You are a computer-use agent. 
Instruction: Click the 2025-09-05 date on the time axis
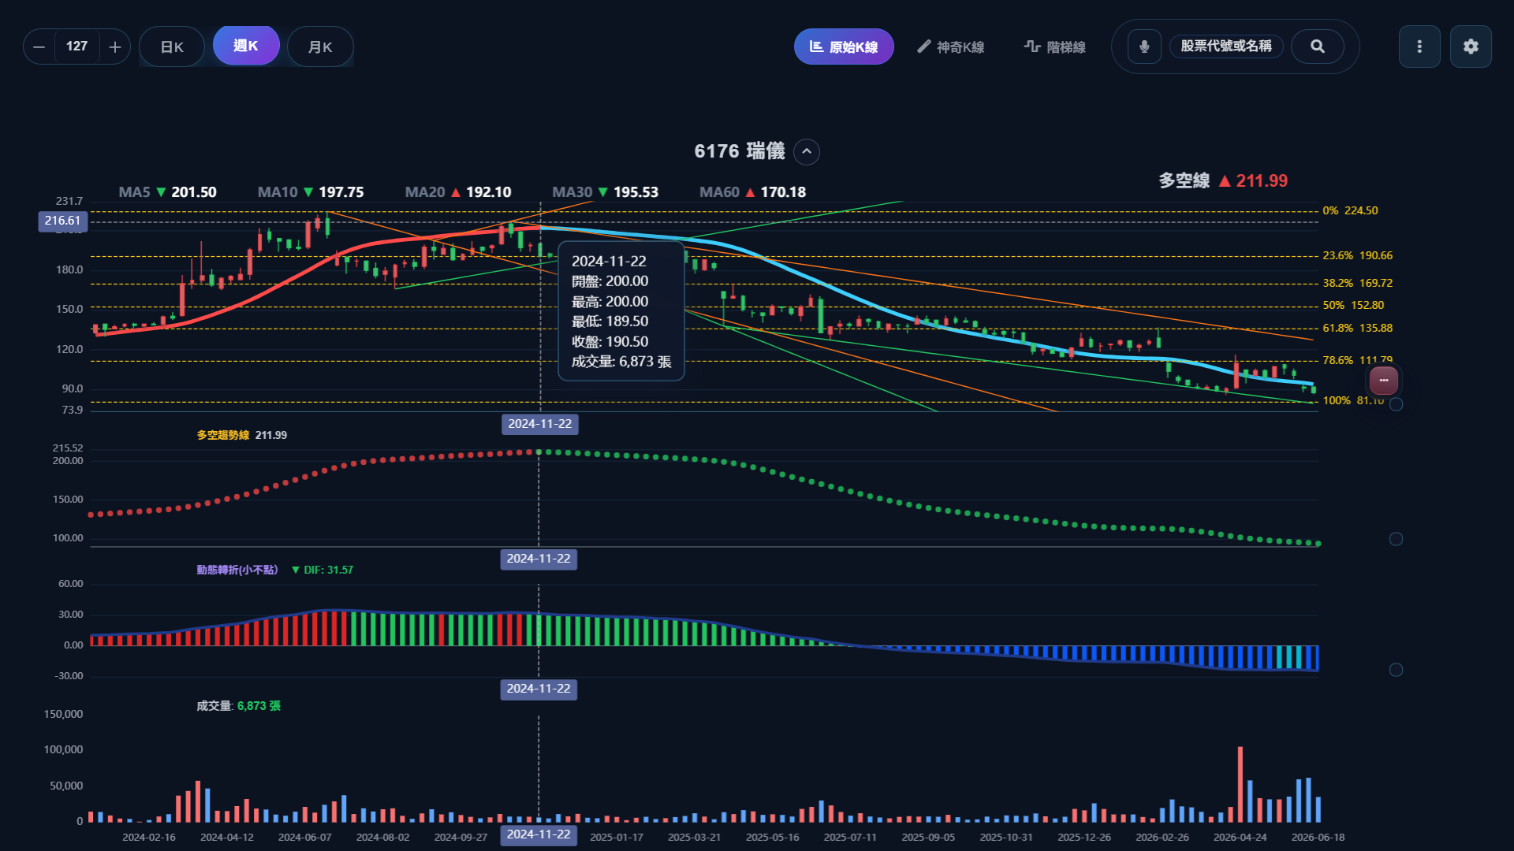[x=928, y=837]
